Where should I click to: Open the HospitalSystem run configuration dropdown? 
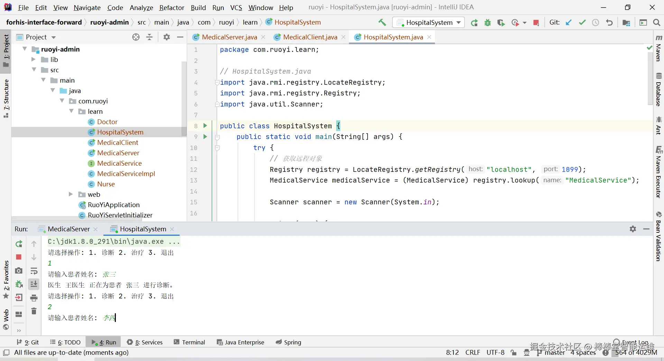tap(429, 22)
